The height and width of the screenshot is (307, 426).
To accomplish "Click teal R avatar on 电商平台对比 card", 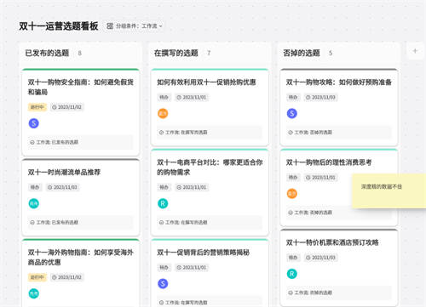I will pos(163,203).
